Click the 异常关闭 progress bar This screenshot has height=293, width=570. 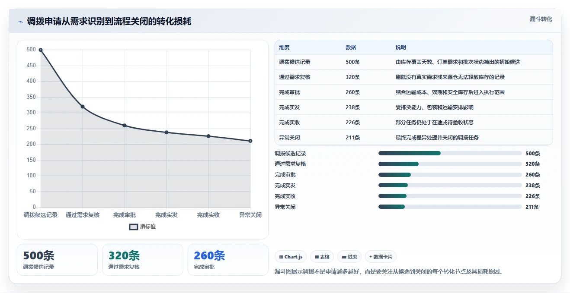pyautogui.click(x=450, y=207)
